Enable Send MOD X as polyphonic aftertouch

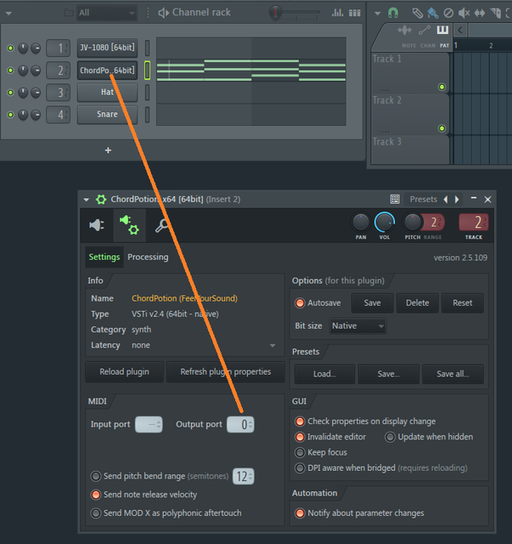[96, 513]
